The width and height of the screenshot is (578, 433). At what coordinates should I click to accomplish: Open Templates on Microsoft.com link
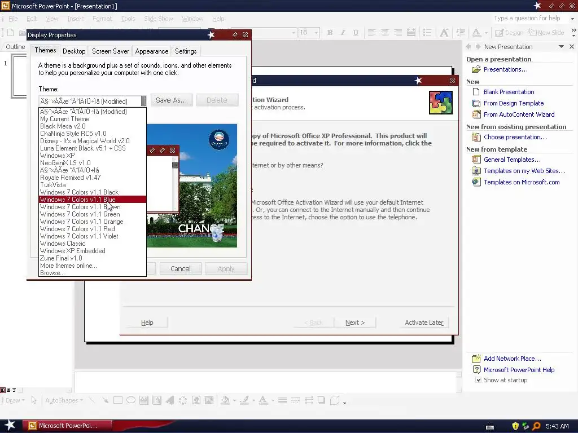(522, 182)
